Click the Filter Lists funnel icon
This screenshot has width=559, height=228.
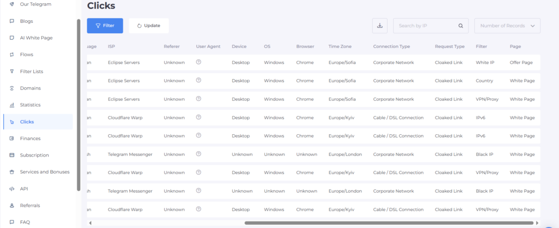click(x=12, y=71)
